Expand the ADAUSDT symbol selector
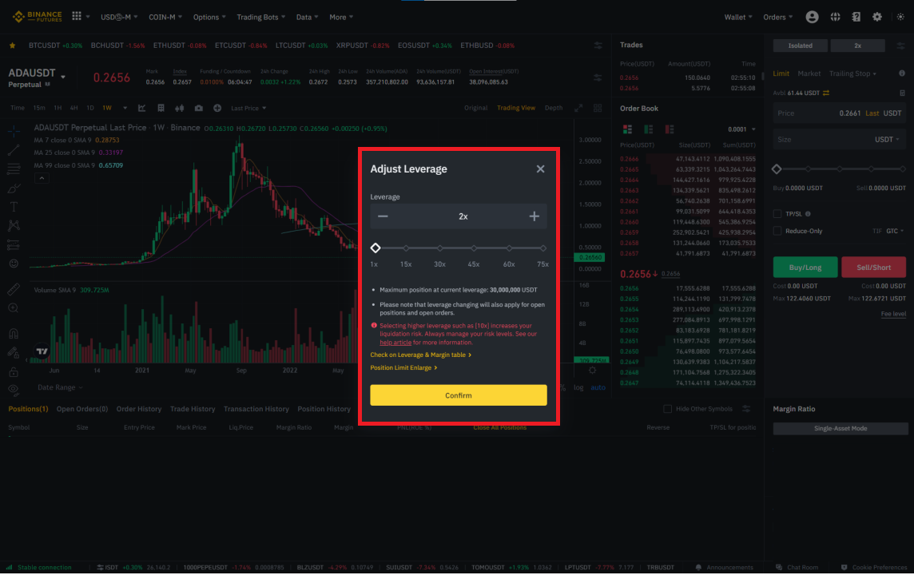The width and height of the screenshot is (914, 575). coord(63,77)
